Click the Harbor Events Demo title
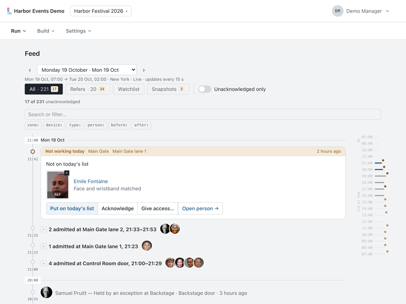Screen dimensions: 406x304 (x=39, y=11)
